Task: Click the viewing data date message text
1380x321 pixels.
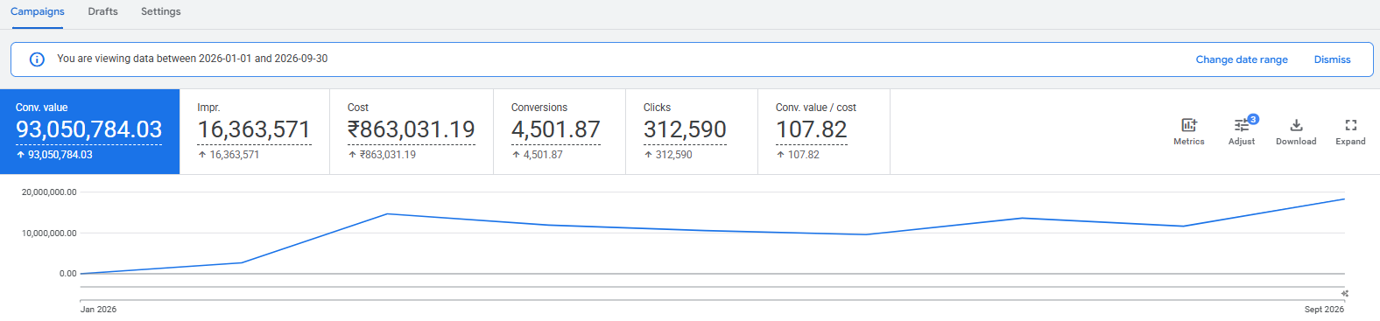Action: tap(193, 59)
